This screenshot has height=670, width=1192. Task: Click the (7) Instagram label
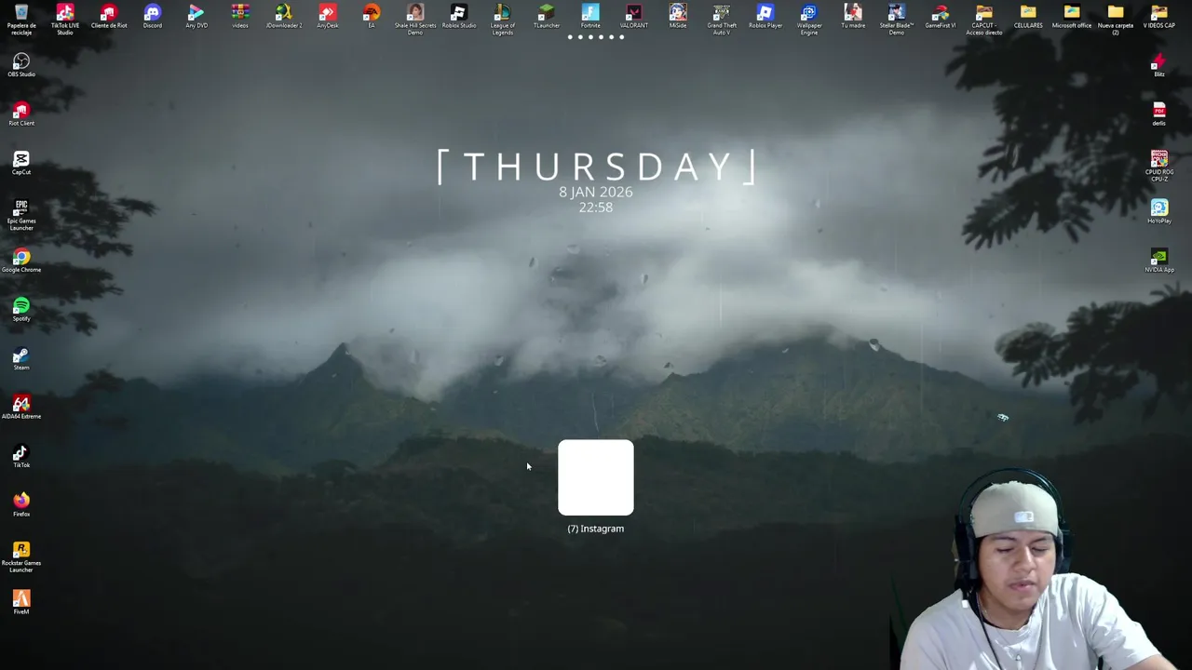click(596, 529)
